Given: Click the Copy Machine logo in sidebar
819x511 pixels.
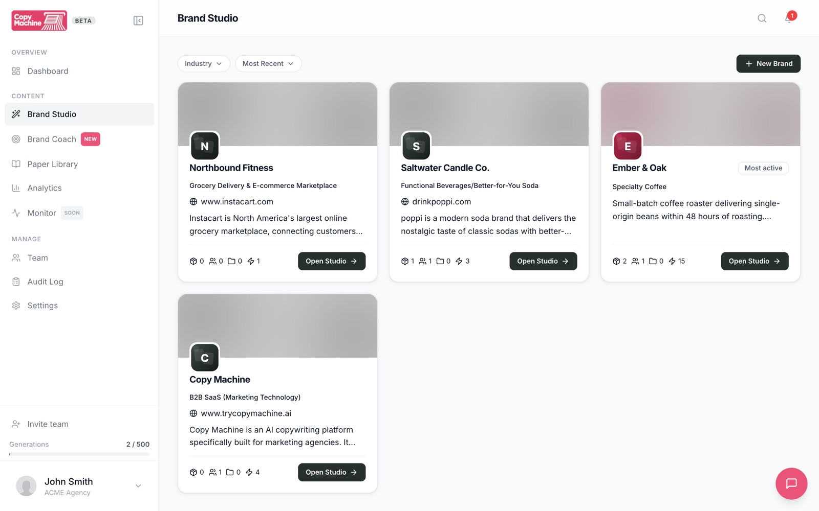Looking at the screenshot, I should point(39,20).
